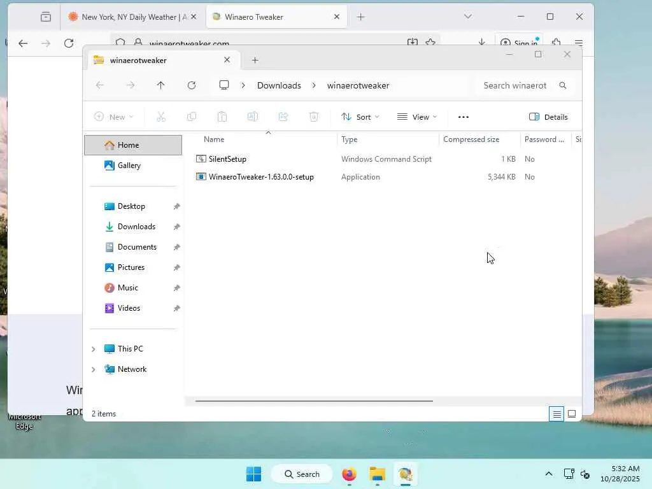The width and height of the screenshot is (652, 489).
Task: Click the Copy icon in Explorer toolbar
Action: [x=192, y=117]
